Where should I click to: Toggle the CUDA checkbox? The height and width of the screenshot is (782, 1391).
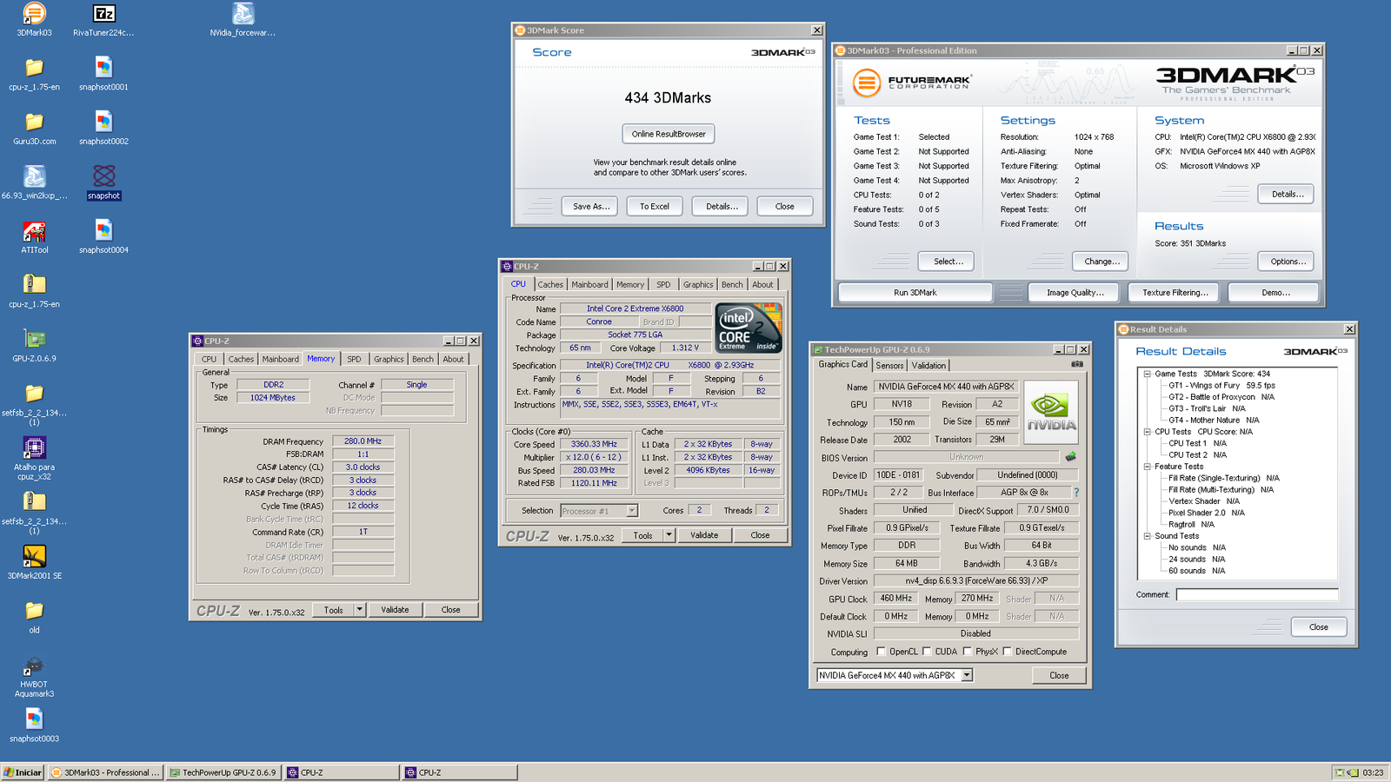click(927, 652)
